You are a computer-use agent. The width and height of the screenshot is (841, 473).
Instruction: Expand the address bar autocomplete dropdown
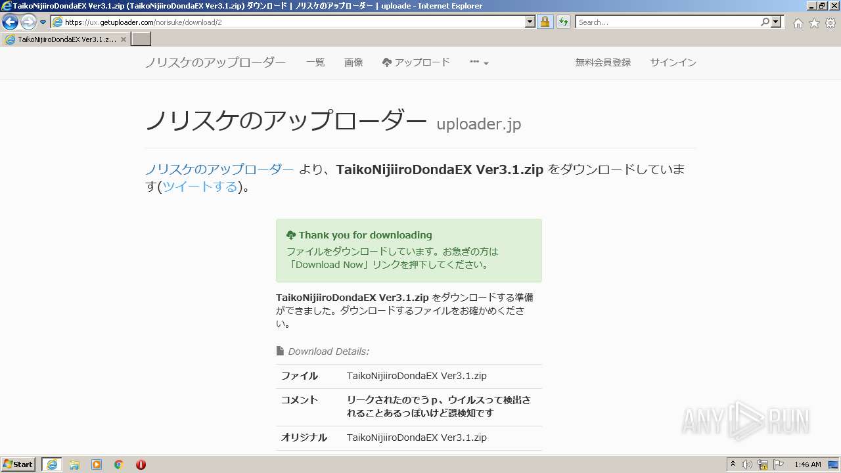pyautogui.click(x=530, y=22)
